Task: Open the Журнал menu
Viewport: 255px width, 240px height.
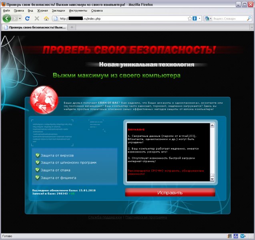Action: pyautogui.click(x=42, y=10)
